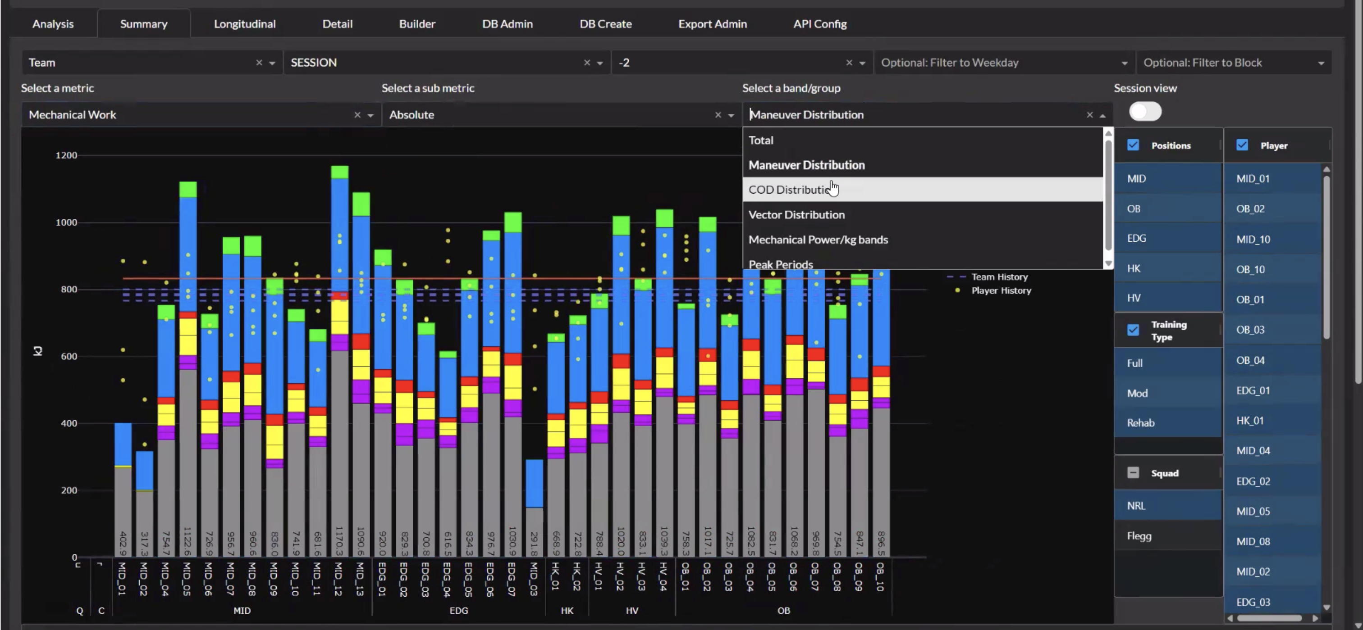Image resolution: width=1363 pixels, height=630 pixels.
Task: Clear the -2 day filter value
Action: click(849, 63)
